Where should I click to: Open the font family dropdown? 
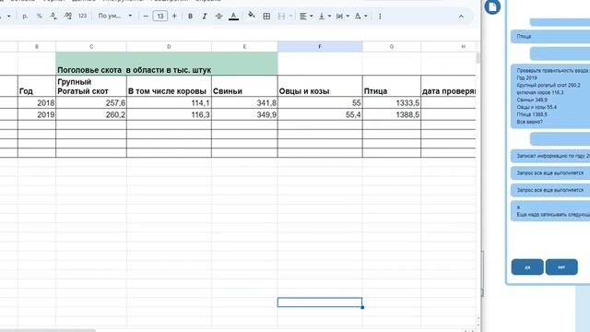point(114,17)
